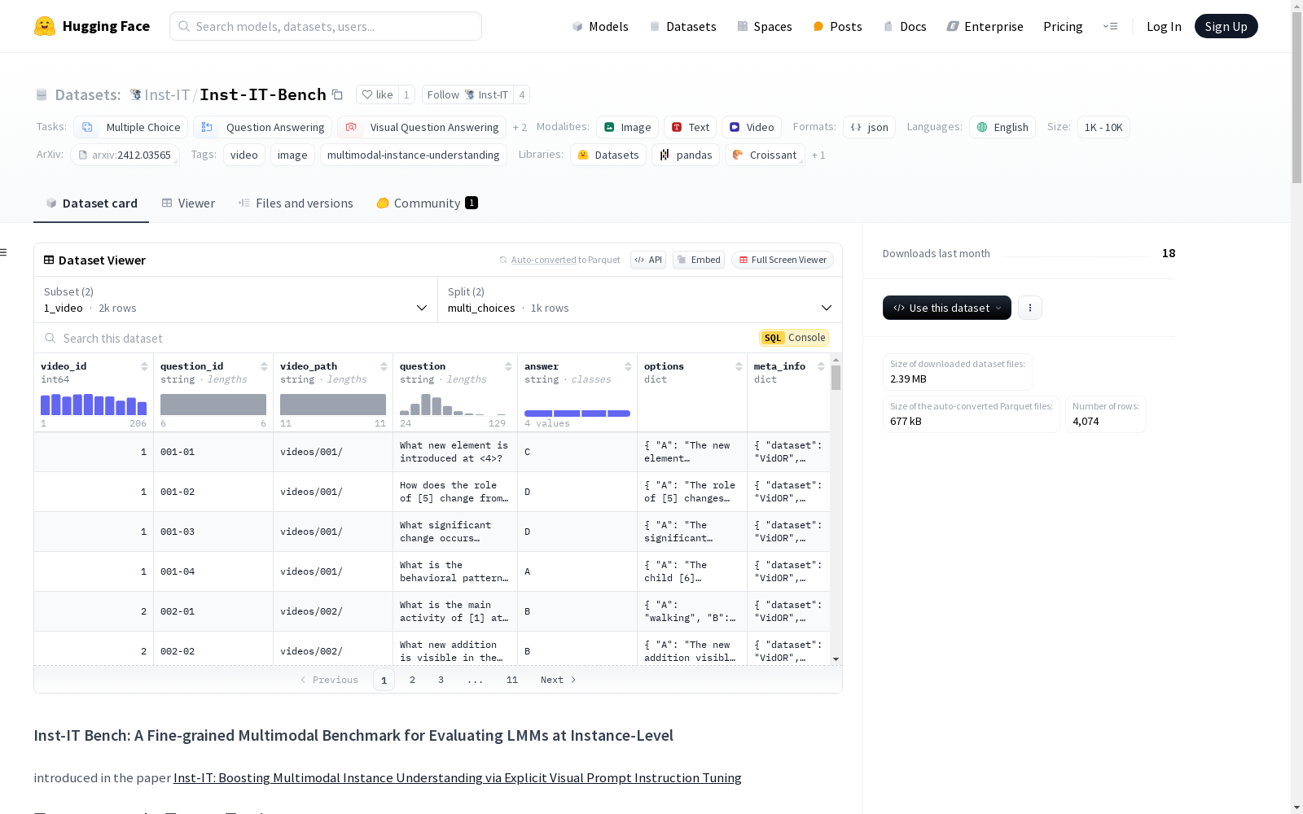The width and height of the screenshot is (1303, 814).
Task: Open the Inst-IT paper link
Action: [457, 778]
